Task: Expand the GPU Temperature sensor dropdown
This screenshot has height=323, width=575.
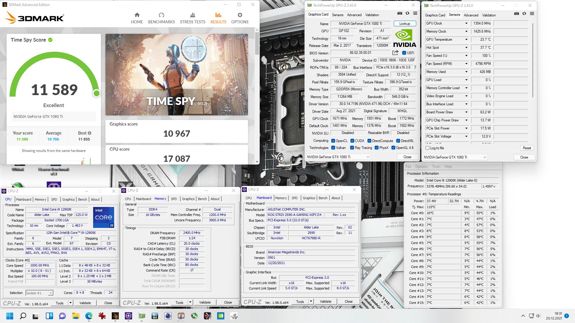Action: [466, 39]
